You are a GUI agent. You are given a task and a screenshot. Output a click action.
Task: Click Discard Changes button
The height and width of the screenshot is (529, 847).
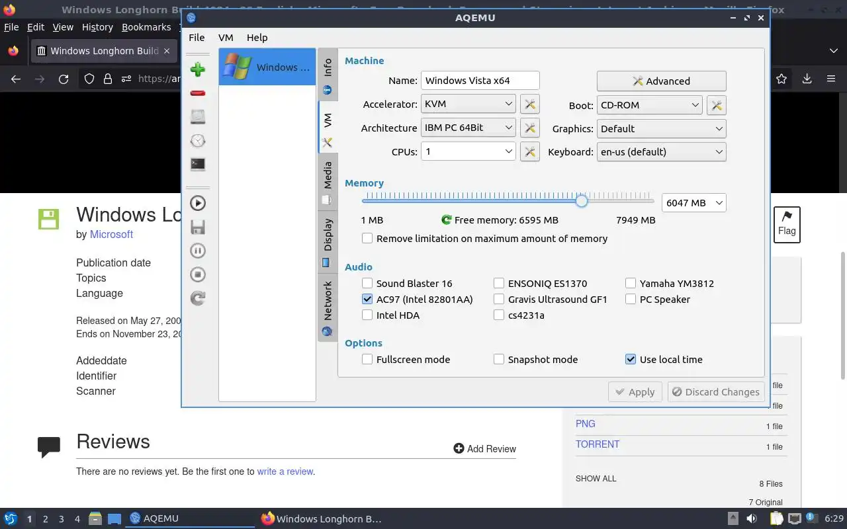(x=715, y=391)
